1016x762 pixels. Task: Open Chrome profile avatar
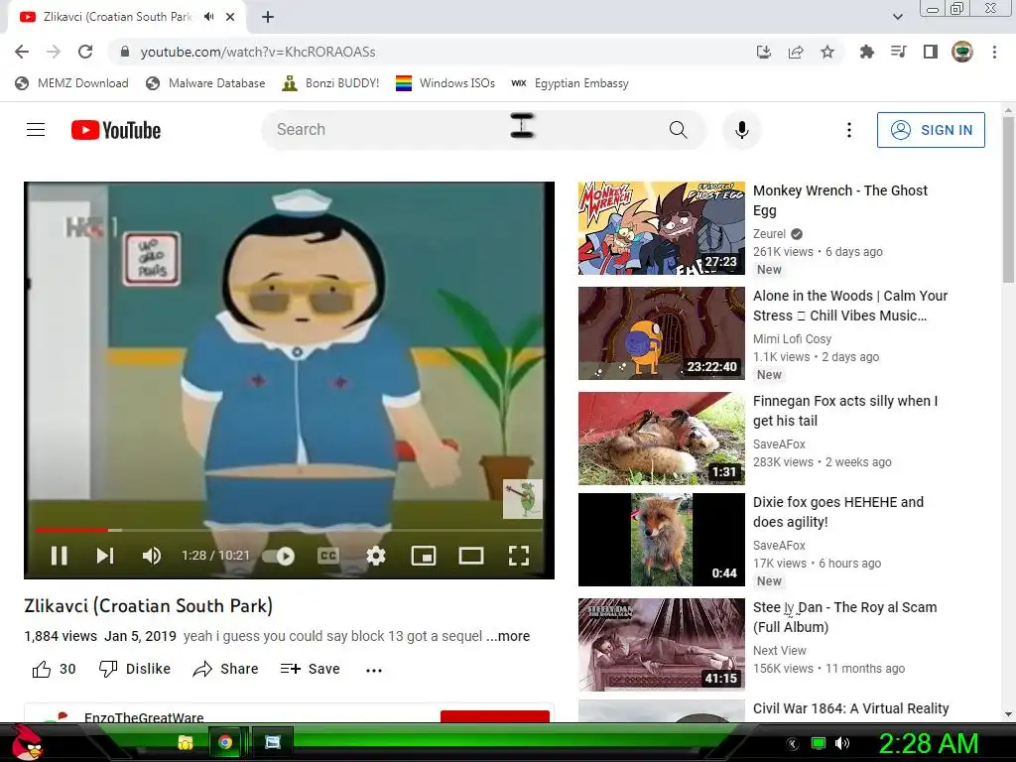962,52
